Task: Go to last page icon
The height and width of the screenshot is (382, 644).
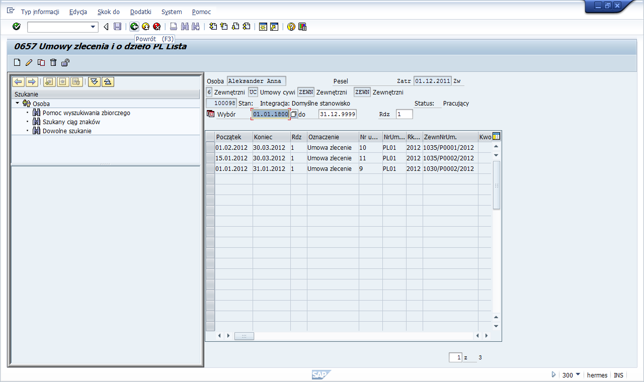Action: coord(246,27)
